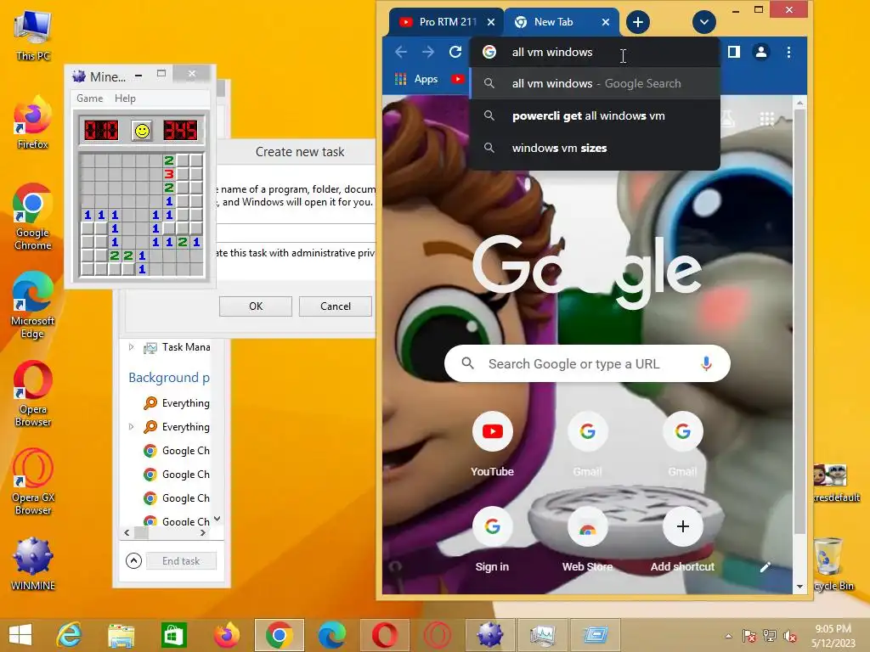The image size is (870, 652).
Task: Click red 3 cell in Minesweeper
Action: 169,174
